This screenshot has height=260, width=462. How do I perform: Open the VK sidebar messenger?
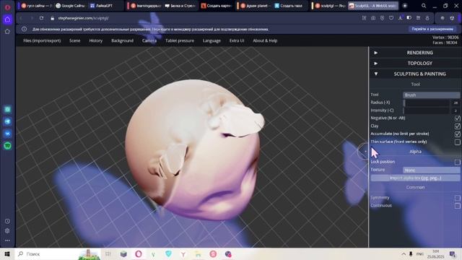pos(8,134)
